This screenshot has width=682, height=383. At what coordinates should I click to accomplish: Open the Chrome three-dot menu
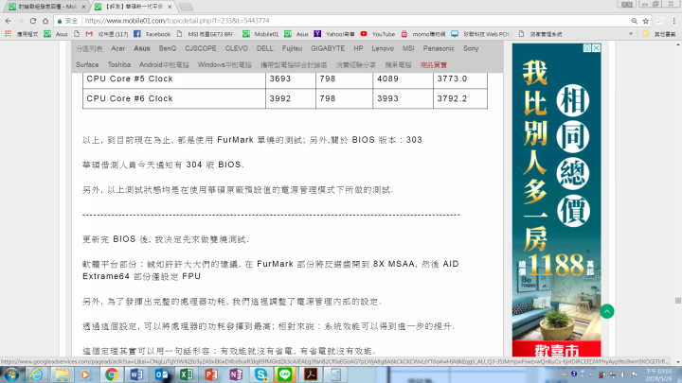[x=673, y=21]
